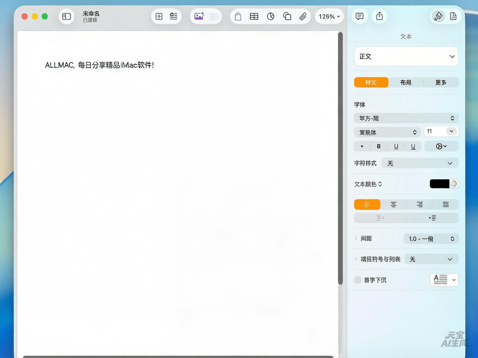
Task: Switch to the 布局 tab
Action: pos(406,82)
